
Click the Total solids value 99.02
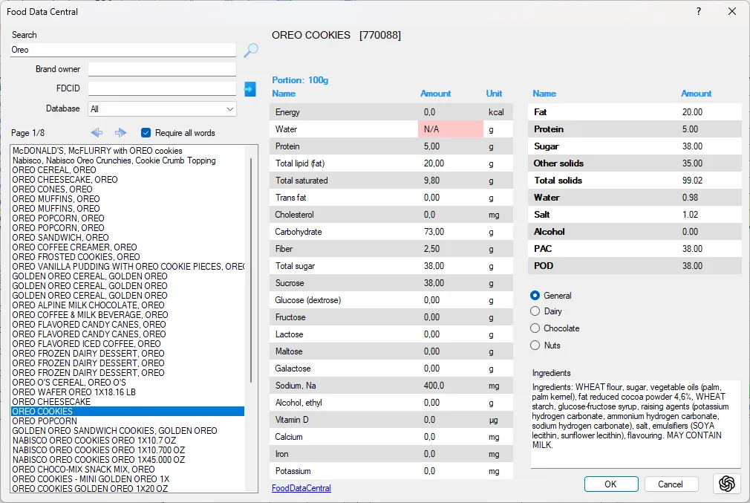pos(692,181)
